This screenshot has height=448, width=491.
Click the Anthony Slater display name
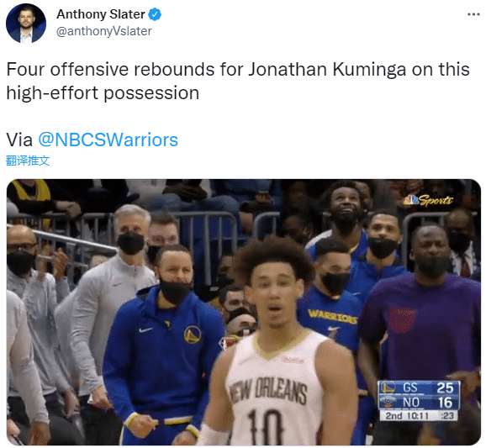tap(101, 14)
